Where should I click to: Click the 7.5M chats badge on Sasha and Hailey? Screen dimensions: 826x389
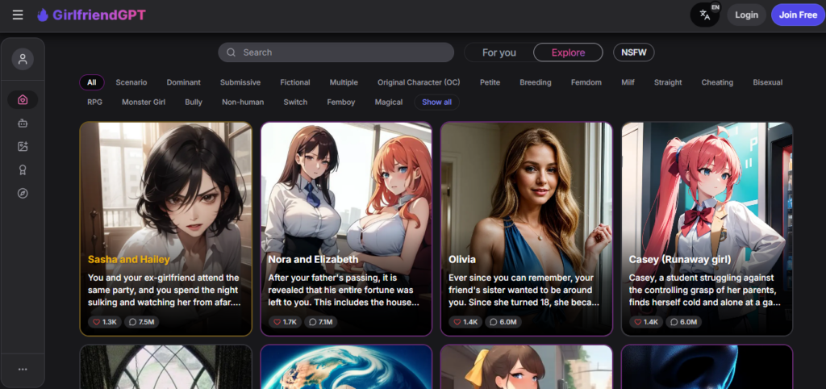[142, 321]
